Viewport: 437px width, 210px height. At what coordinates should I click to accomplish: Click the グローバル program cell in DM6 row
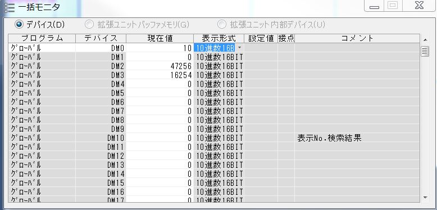coord(42,102)
